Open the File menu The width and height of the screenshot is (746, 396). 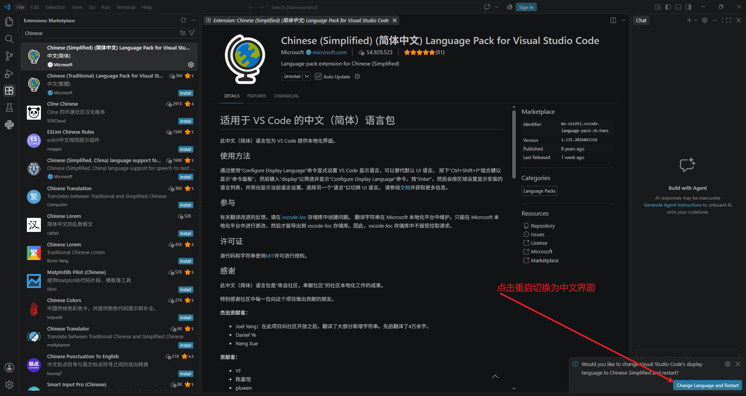[x=21, y=7]
